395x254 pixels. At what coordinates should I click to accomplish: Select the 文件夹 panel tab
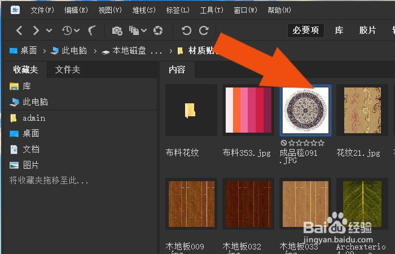tap(68, 69)
